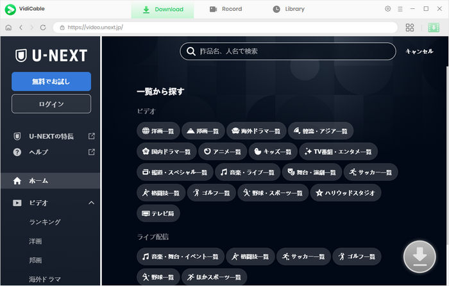The height and width of the screenshot is (286, 449).
Task: Open ゴルフ一覧 chip under ライブ配信
Action: (357, 257)
